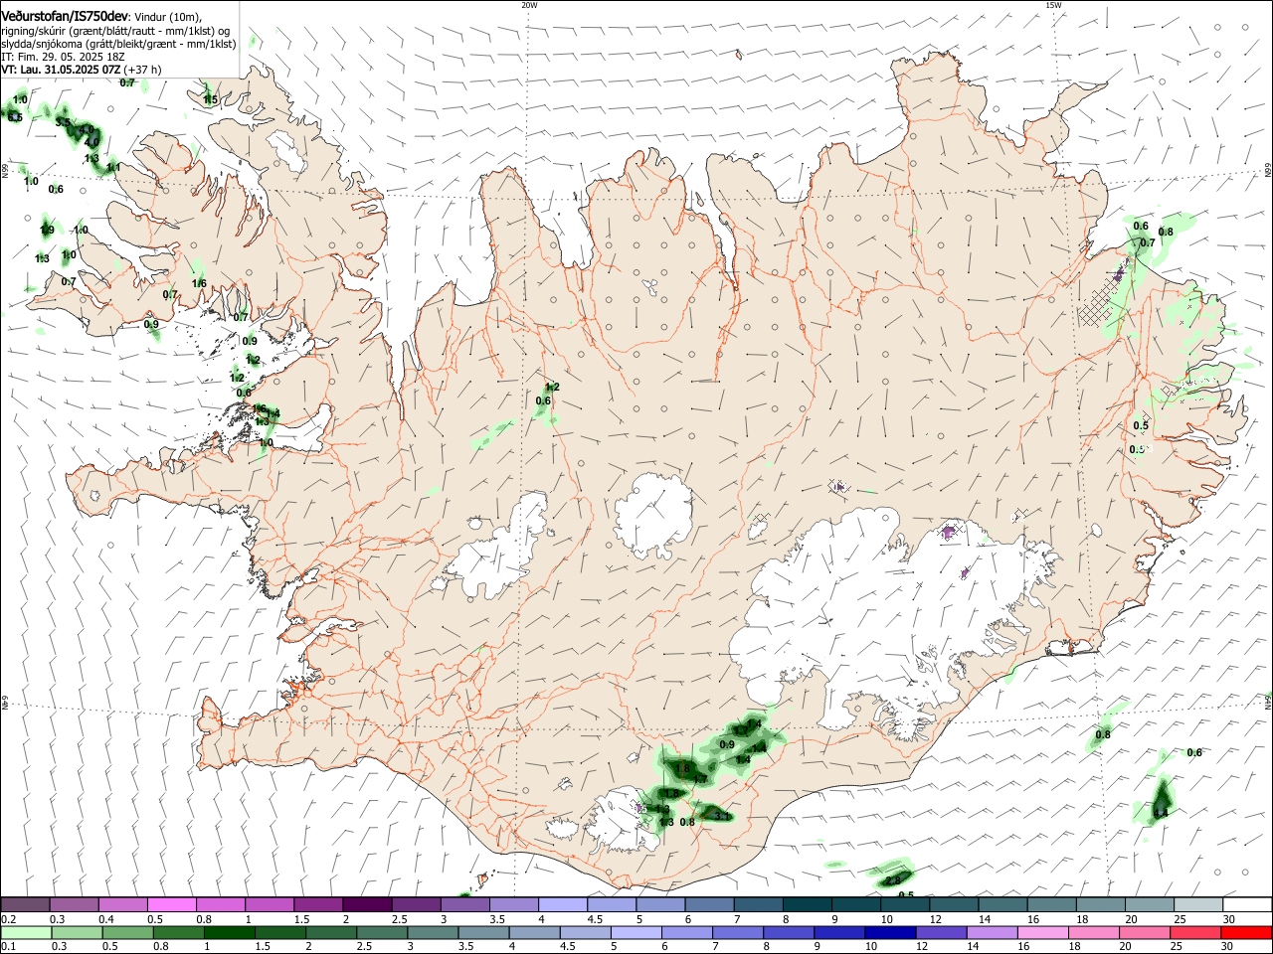This screenshot has height=954, width=1273.
Task: Click the white 30 swatch in upper legend
Action: (x=1247, y=904)
